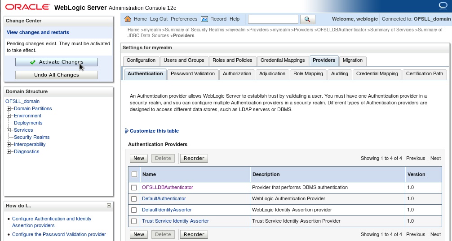
Task: Click the magnifier search button
Action: (307, 19)
